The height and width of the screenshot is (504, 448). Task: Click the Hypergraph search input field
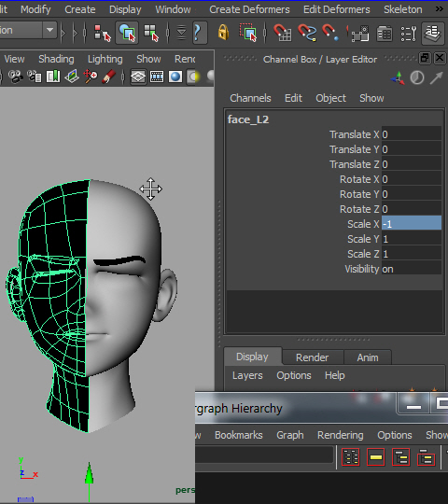click(263, 455)
